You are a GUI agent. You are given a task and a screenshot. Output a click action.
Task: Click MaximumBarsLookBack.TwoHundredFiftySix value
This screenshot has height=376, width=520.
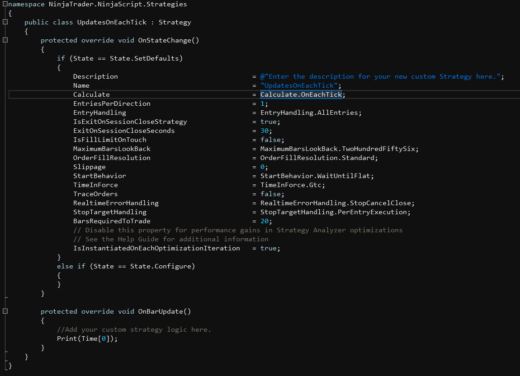coord(339,149)
